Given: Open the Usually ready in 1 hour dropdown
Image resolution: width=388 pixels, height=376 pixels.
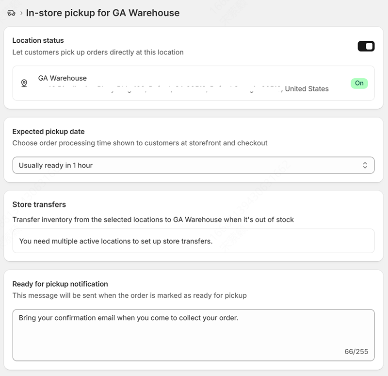Looking at the screenshot, I should coord(194,165).
